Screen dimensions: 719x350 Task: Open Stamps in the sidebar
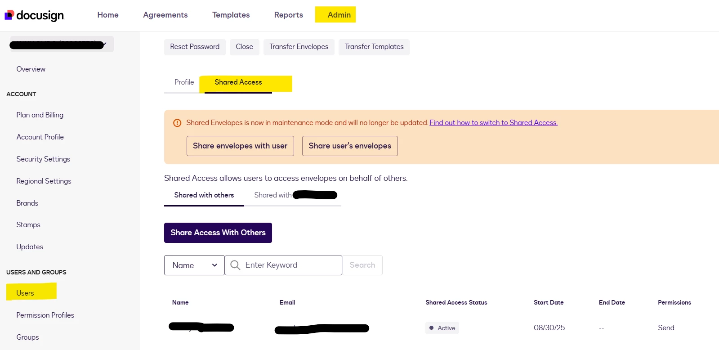coord(28,225)
